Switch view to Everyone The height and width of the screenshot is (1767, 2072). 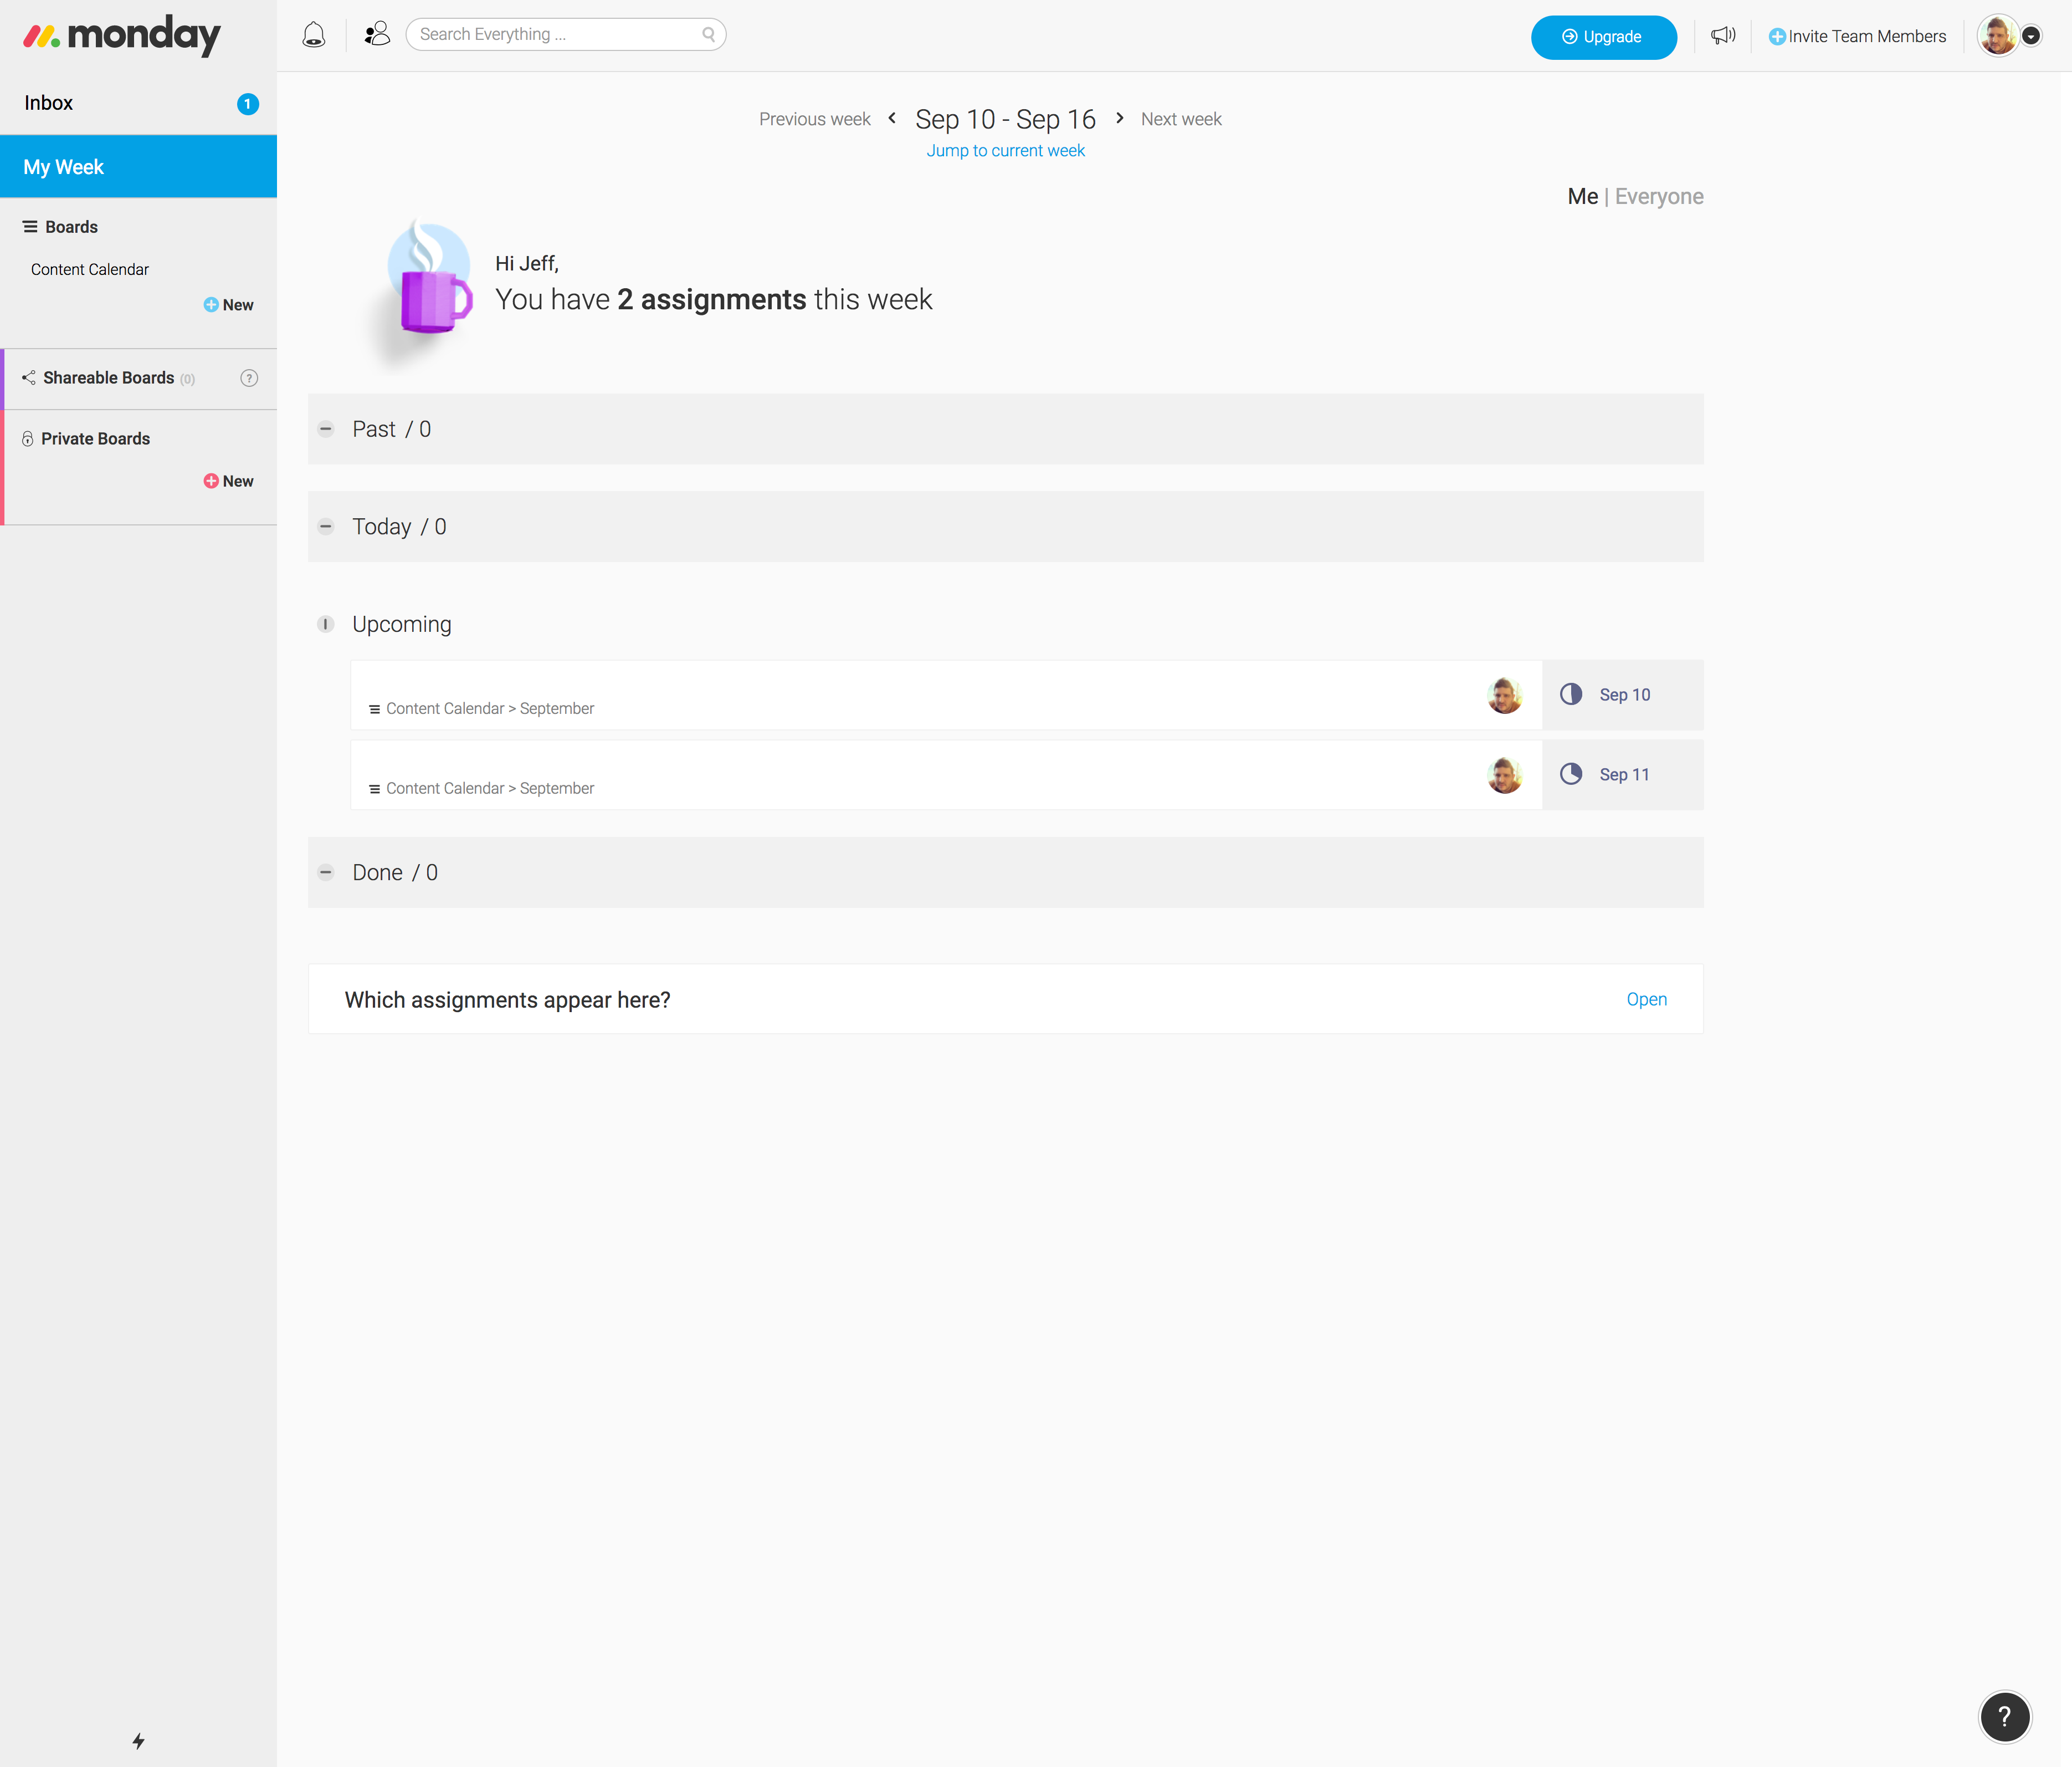pyautogui.click(x=1658, y=197)
